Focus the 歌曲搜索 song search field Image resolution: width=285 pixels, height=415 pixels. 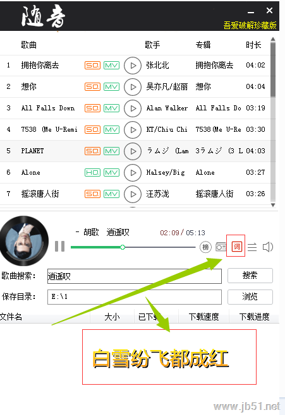coord(135,276)
